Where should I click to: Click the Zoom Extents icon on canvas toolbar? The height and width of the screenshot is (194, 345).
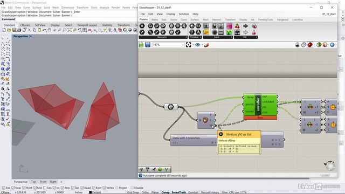189,45
